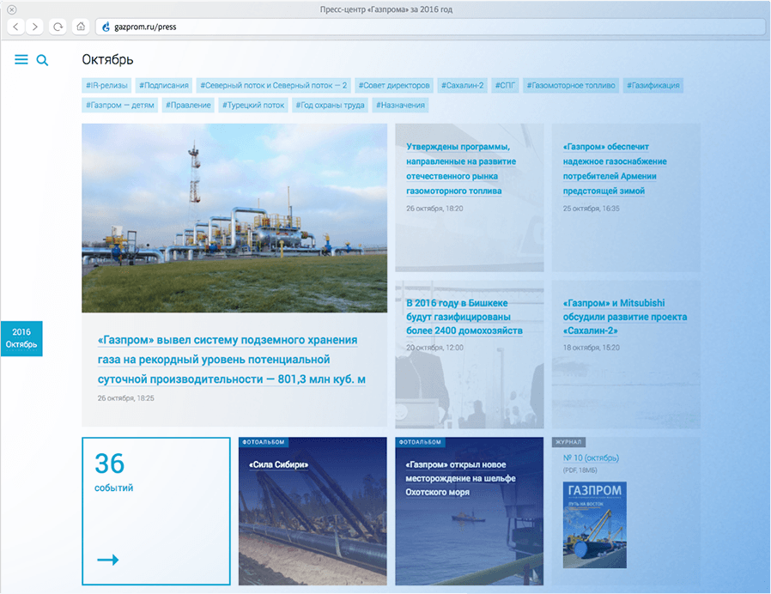Open the 2016 Октябрь timeline marker
Screen dimensions: 771x594
coord(21,338)
